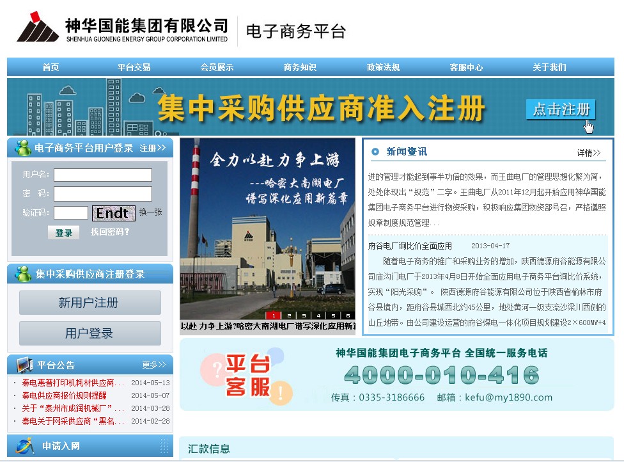
Task: Click the email kefu@my1890.com
Action: pos(508,397)
